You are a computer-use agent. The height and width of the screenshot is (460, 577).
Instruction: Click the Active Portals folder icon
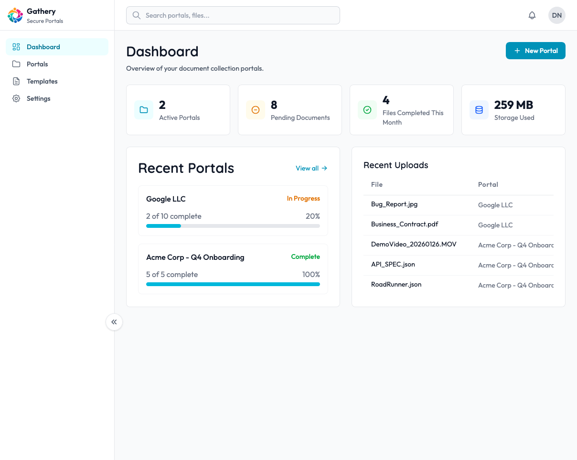pyautogui.click(x=144, y=110)
